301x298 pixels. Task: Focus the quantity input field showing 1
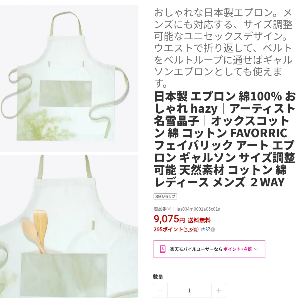coord(190,290)
